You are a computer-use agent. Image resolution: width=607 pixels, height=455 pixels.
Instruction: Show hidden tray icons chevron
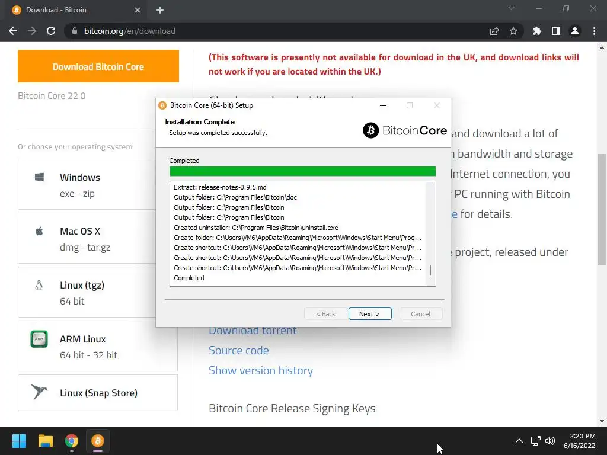coord(519,441)
